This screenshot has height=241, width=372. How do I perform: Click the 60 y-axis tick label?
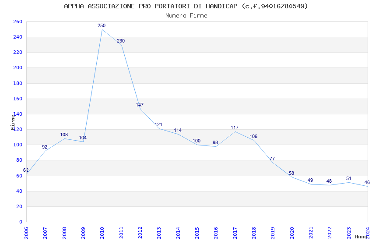(19, 176)
